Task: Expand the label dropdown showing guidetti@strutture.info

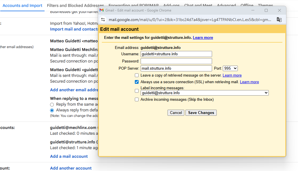Action: (x=205, y=93)
